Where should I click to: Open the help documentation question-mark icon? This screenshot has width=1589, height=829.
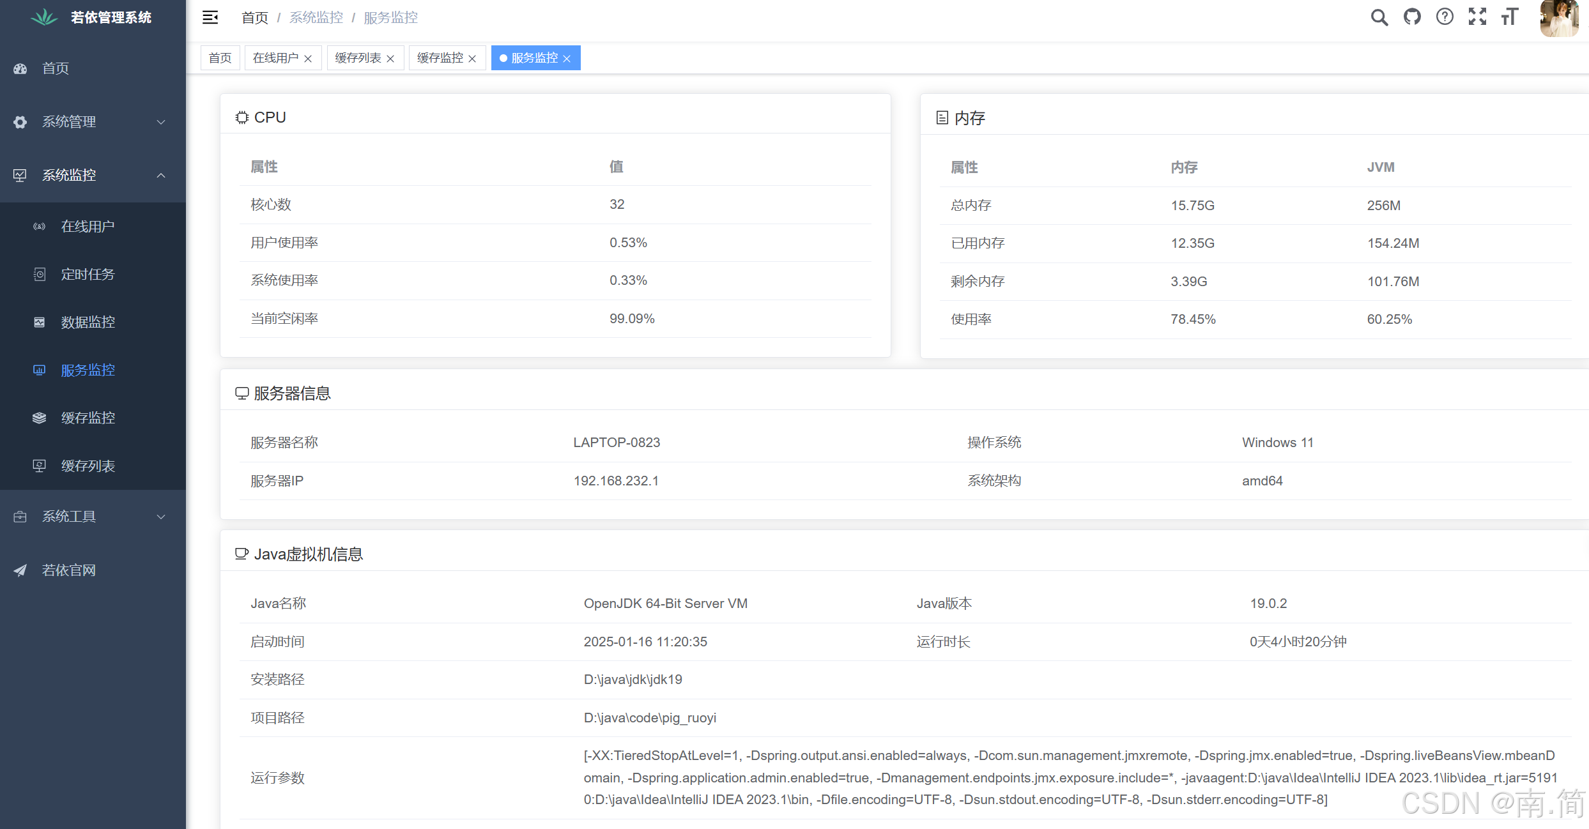1445,17
